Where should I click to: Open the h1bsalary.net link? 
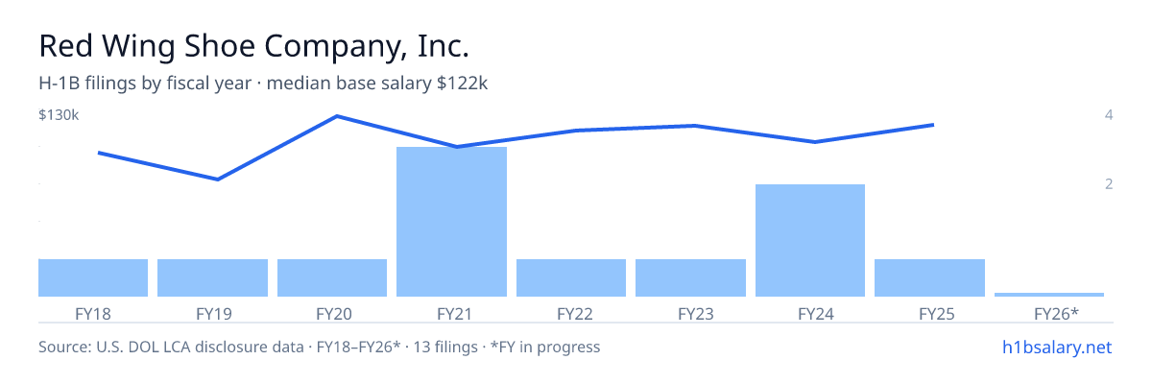tap(1056, 347)
